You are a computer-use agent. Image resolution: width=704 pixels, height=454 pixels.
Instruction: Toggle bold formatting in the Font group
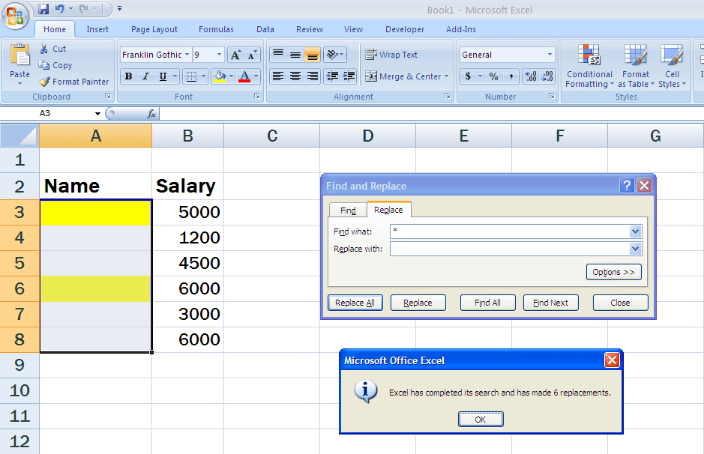127,76
